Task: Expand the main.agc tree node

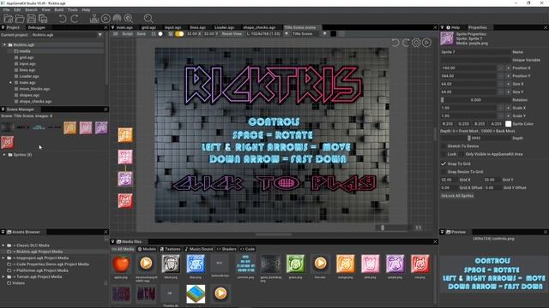Action: (10, 83)
